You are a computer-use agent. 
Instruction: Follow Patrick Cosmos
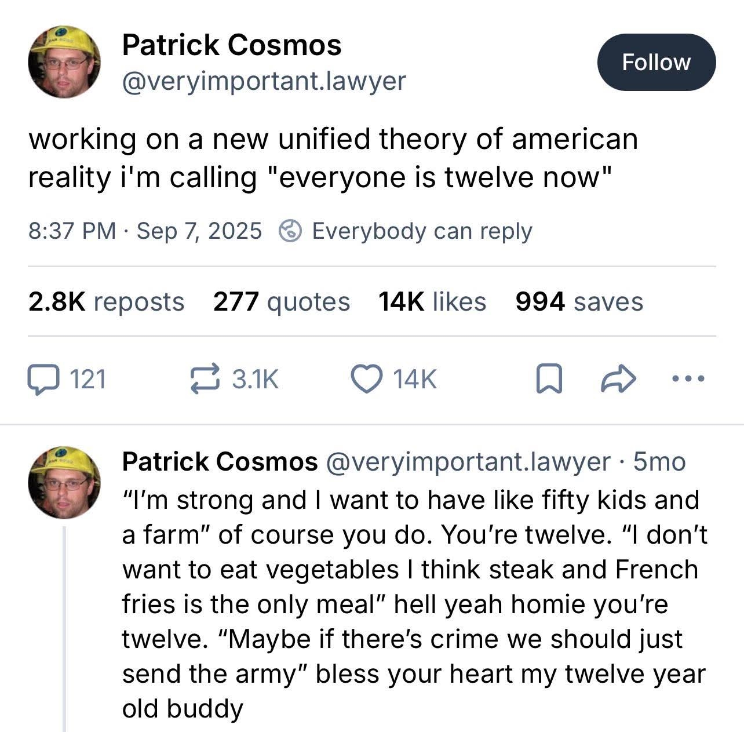point(656,63)
